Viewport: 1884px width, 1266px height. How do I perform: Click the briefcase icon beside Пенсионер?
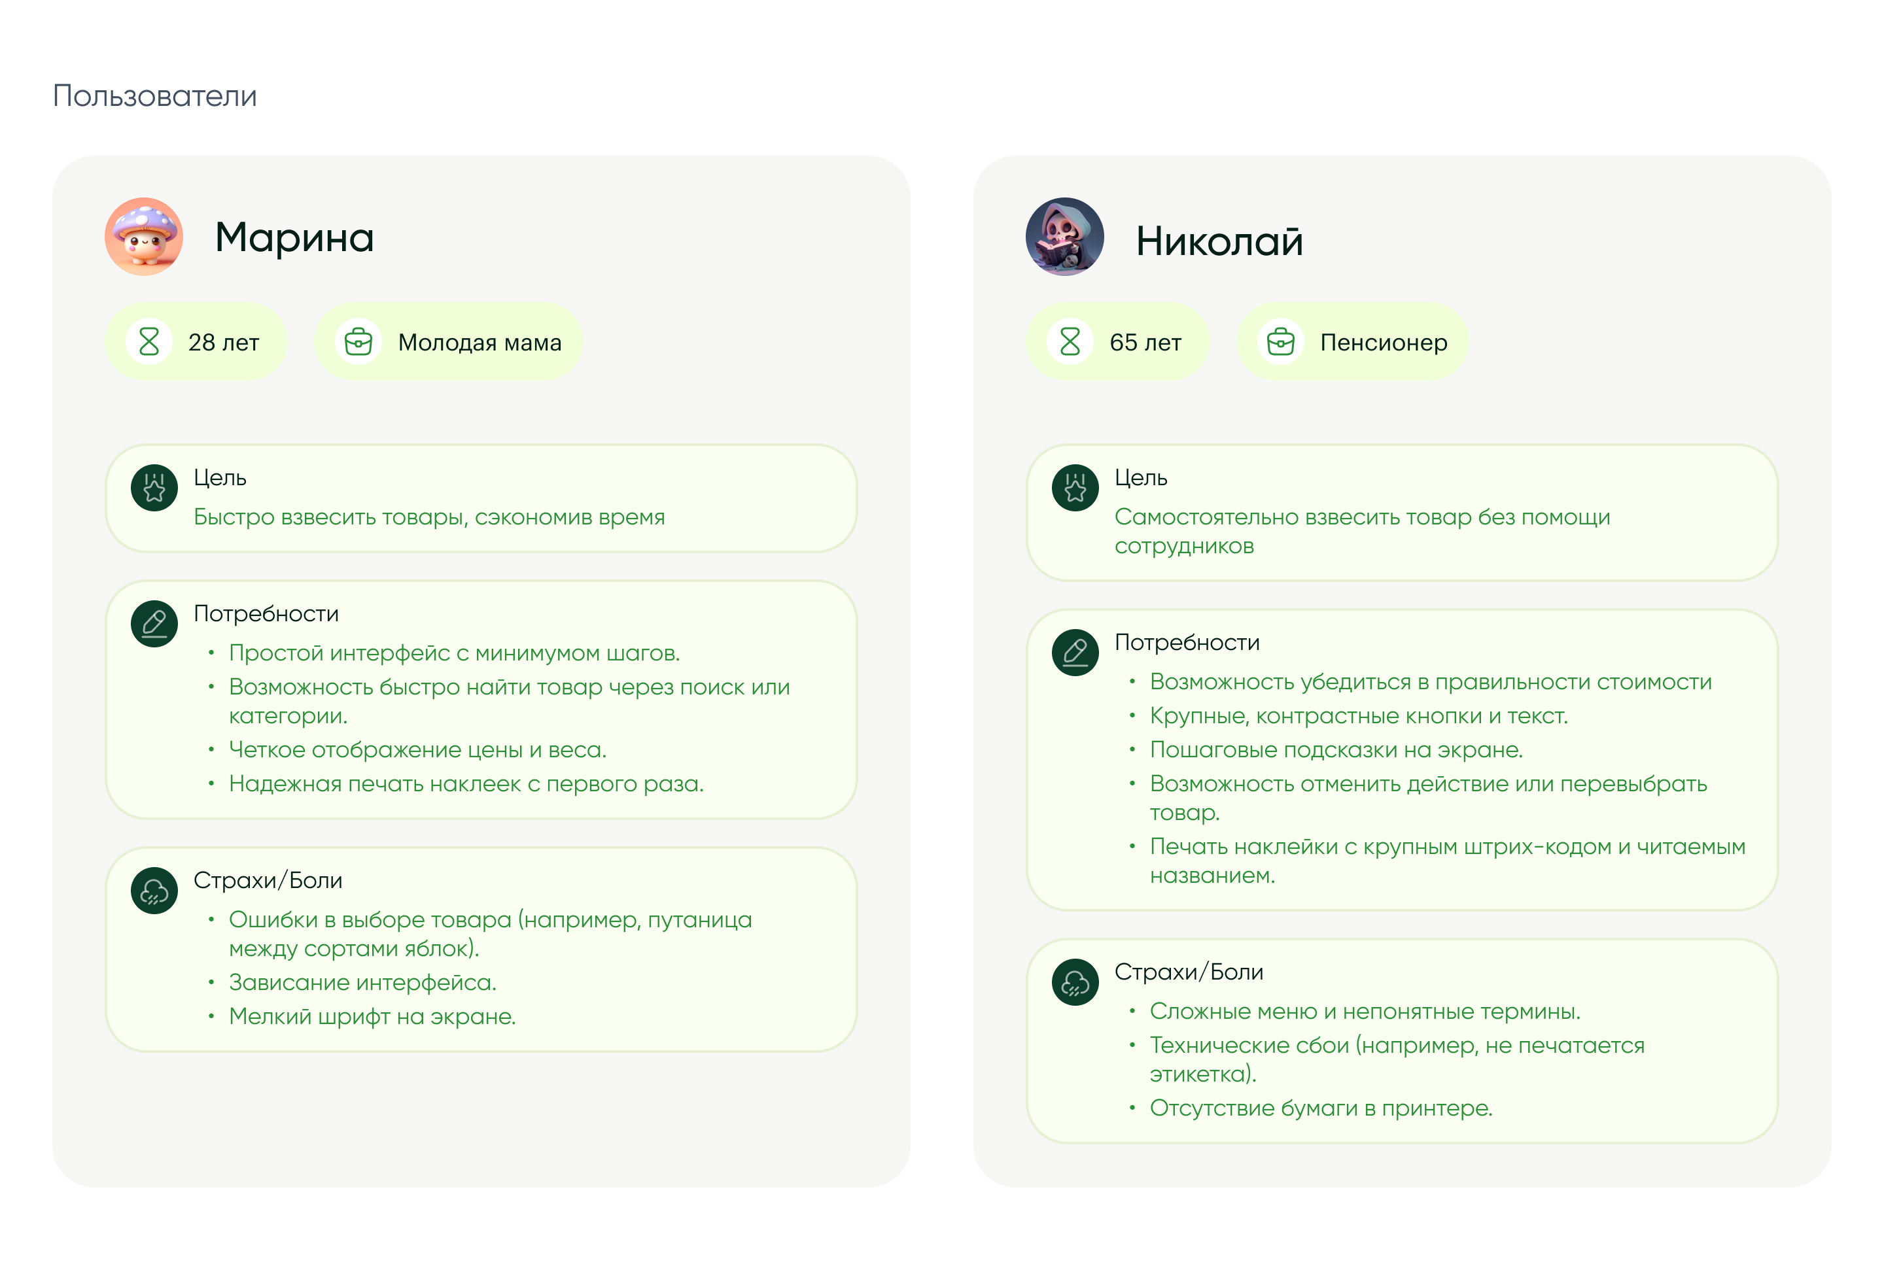point(1280,343)
